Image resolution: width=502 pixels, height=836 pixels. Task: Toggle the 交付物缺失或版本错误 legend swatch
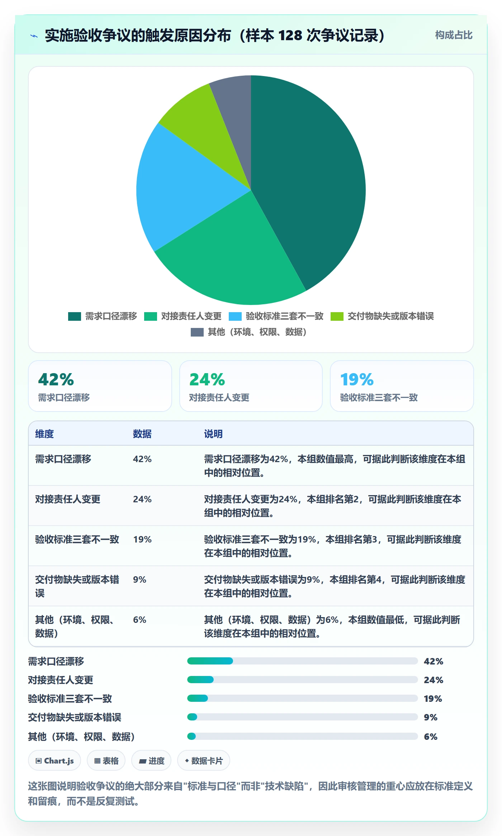coord(337,316)
